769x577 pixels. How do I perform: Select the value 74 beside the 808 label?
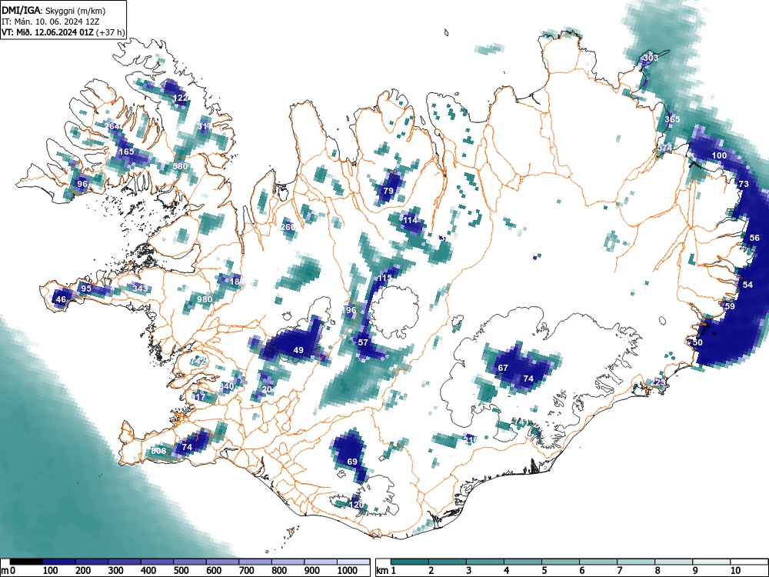pyautogui.click(x=187, y=447)
